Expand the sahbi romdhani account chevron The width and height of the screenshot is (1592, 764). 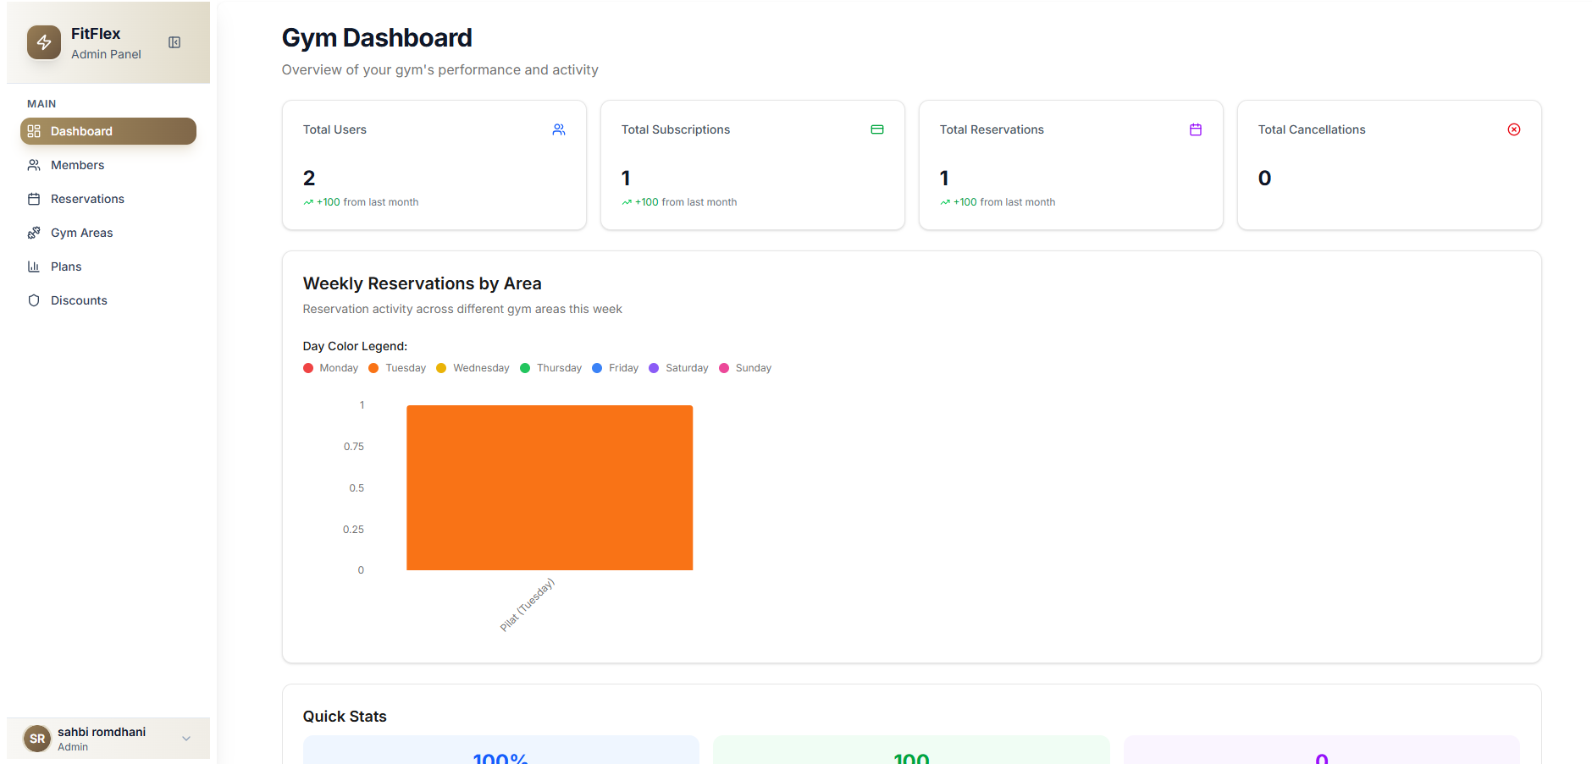[186, 739]
